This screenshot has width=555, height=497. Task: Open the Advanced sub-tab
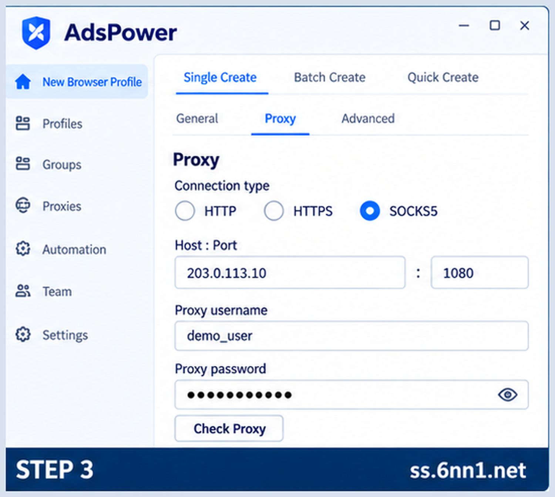click(368, 119)
